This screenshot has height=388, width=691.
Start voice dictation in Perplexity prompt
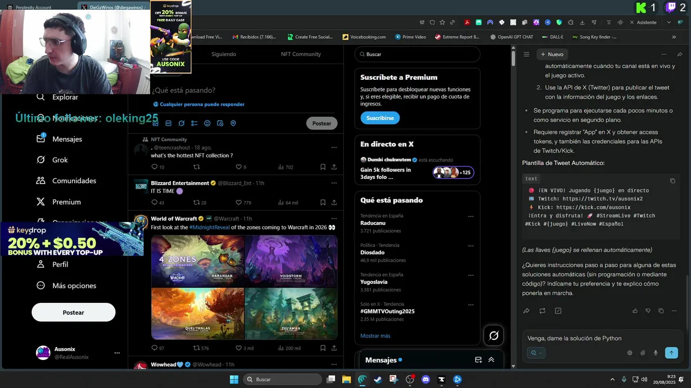(656, 353)
